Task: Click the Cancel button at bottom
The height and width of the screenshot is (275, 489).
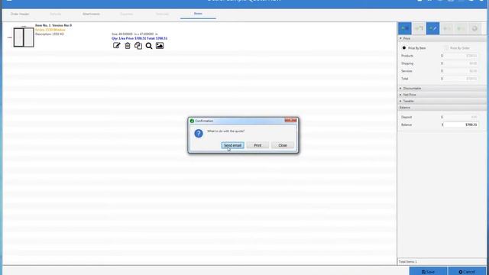Action: pyautogui.click(x=467, y=271)
